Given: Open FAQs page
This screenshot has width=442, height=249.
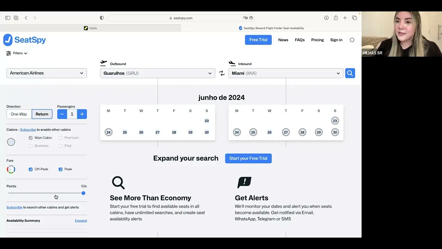Looking at the screenshot, I should (x=300, y=40).
